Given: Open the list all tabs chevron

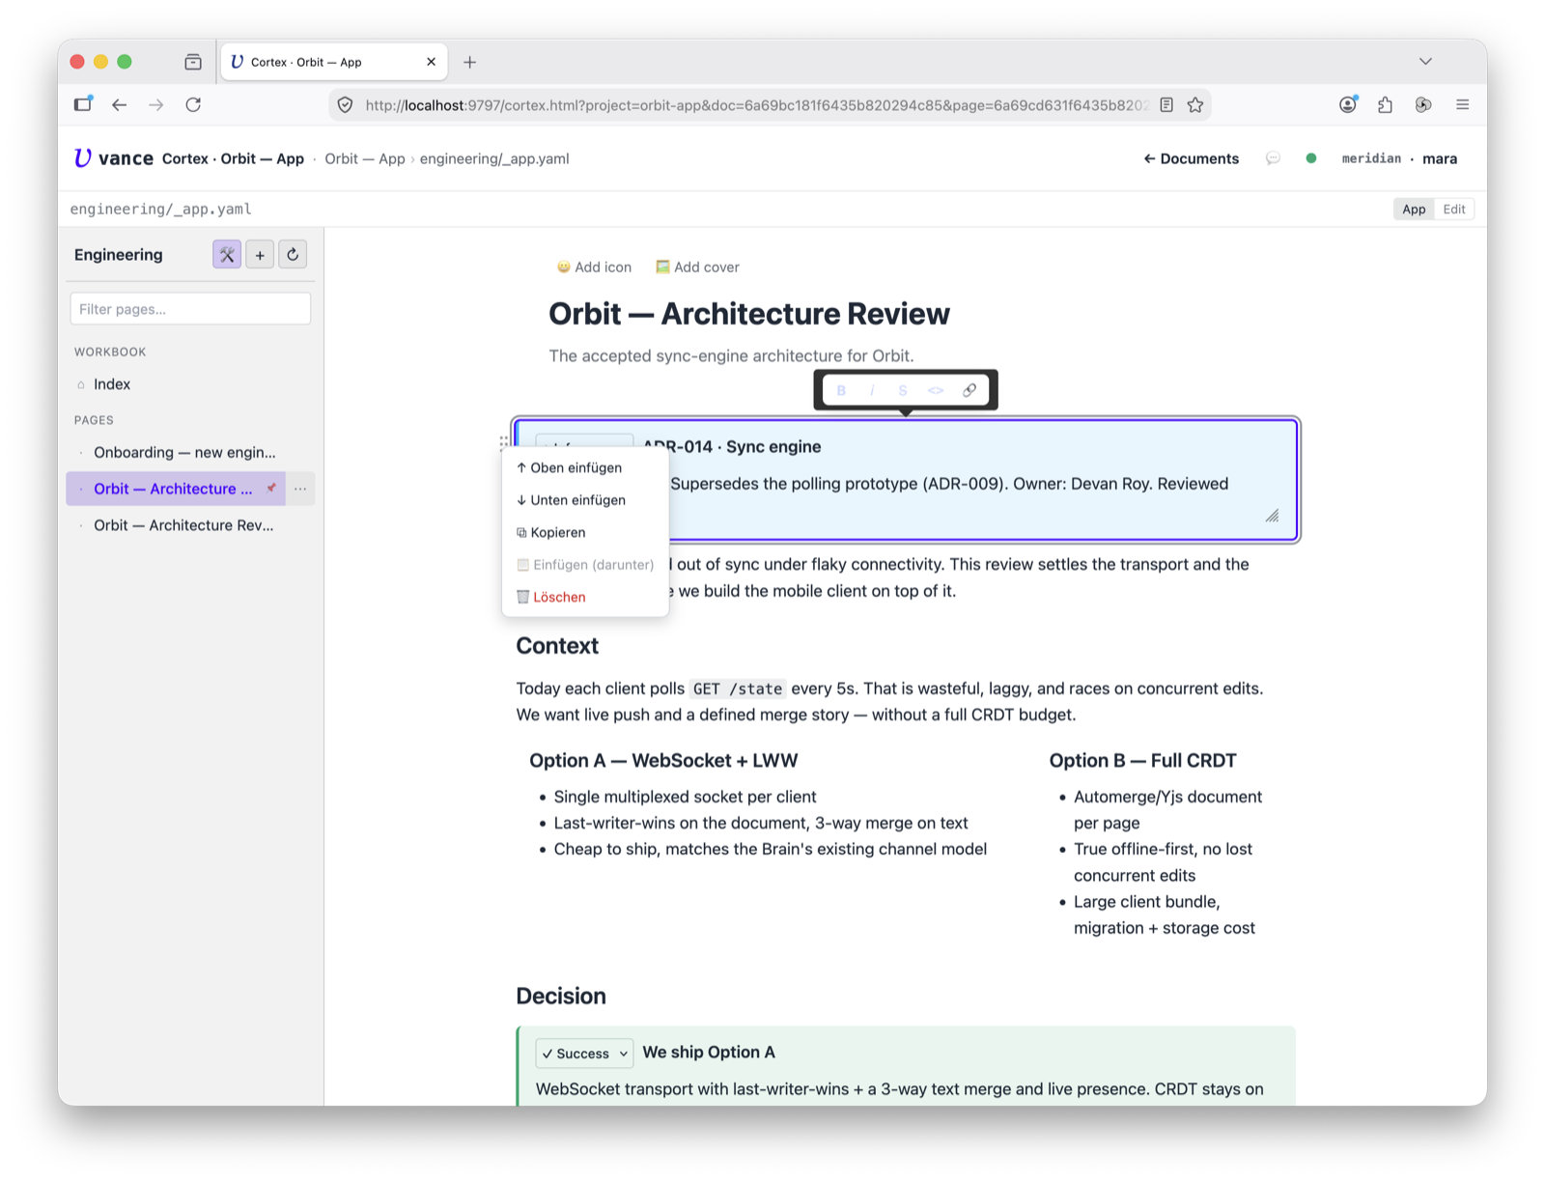Looking at the screenshot, I should point(1425,62).
